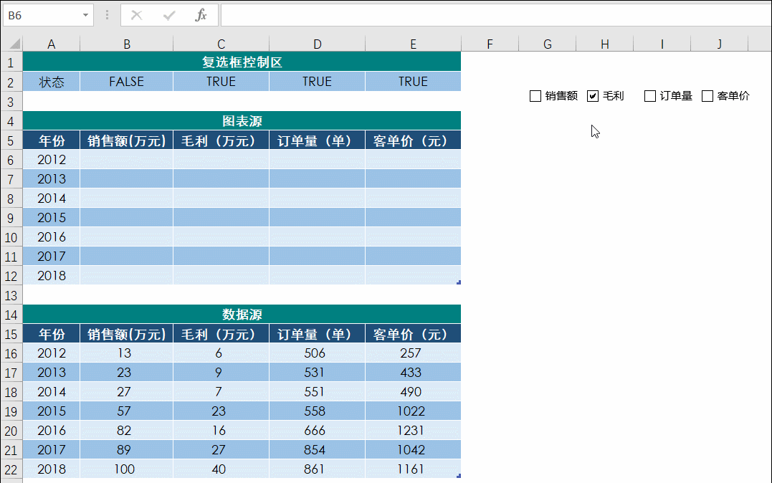
Task: Click unit price 1161 in row 22
Action: pyautogui.click(x=413, y=469)
